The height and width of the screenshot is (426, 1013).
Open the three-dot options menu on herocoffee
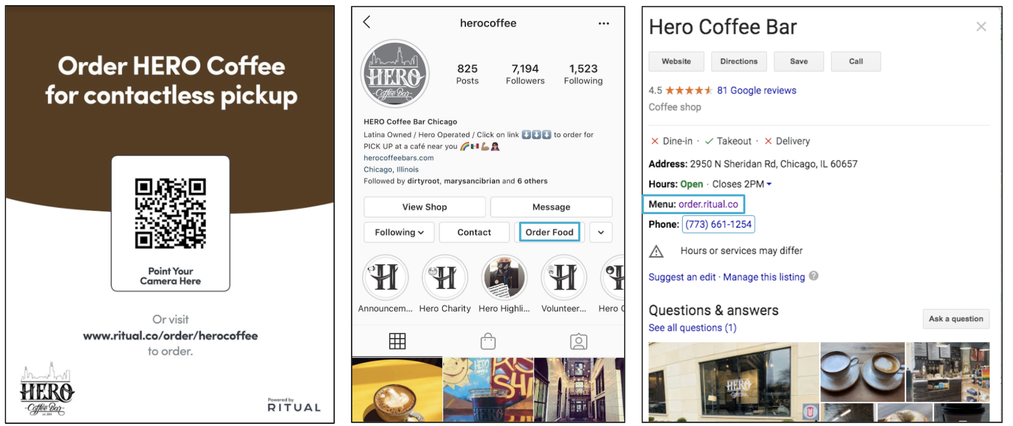[x=604, y=24]
